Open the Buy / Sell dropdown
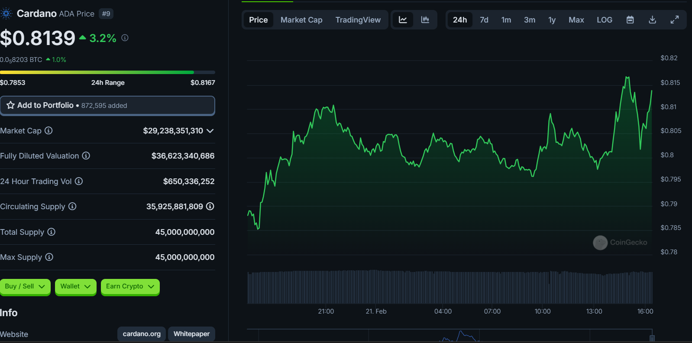This screenshot has height=343, width=692. [x=25, y=287]
